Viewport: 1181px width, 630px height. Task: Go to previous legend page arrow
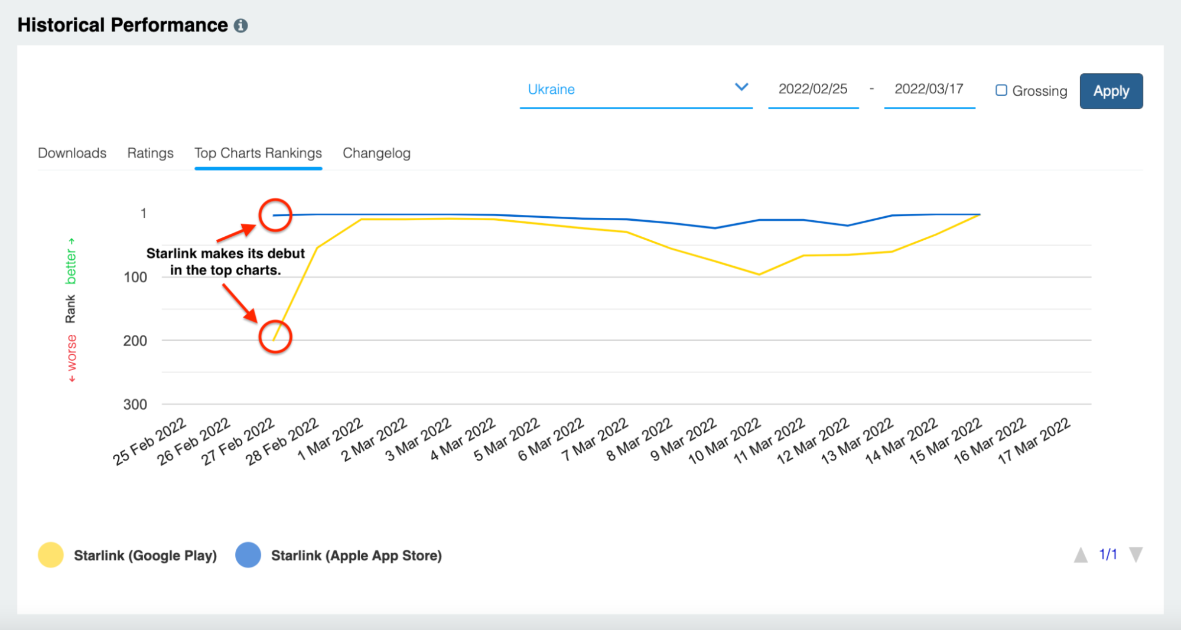point(1081,555)
